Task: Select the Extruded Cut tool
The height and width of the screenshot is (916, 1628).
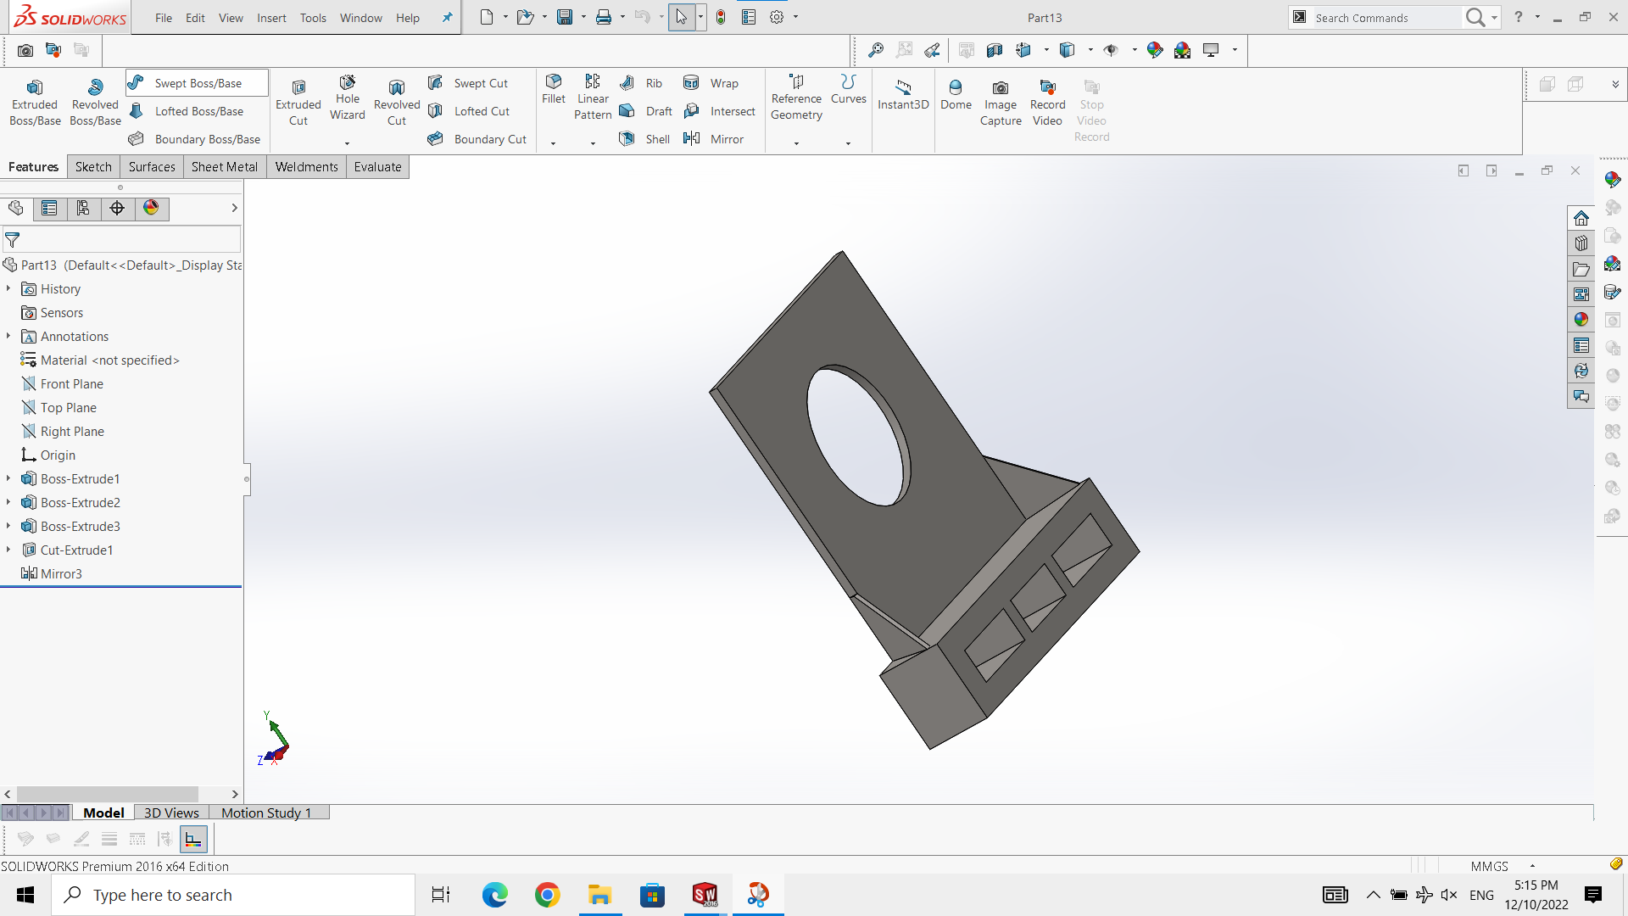Action: pyautogui.click(x=298, y=103)
